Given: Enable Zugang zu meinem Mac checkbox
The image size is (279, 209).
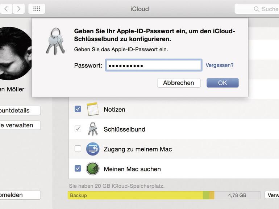Looking at the screenshot, I should point(78,149).
